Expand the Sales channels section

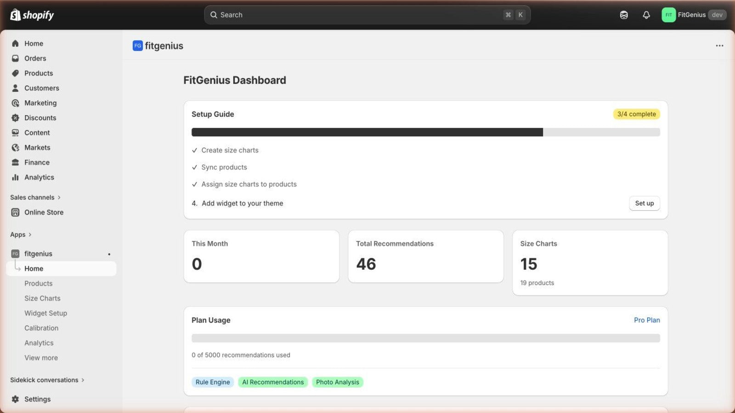59,197
